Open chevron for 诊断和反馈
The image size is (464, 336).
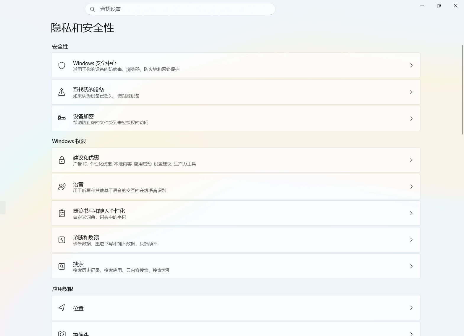tap(411, 240)
